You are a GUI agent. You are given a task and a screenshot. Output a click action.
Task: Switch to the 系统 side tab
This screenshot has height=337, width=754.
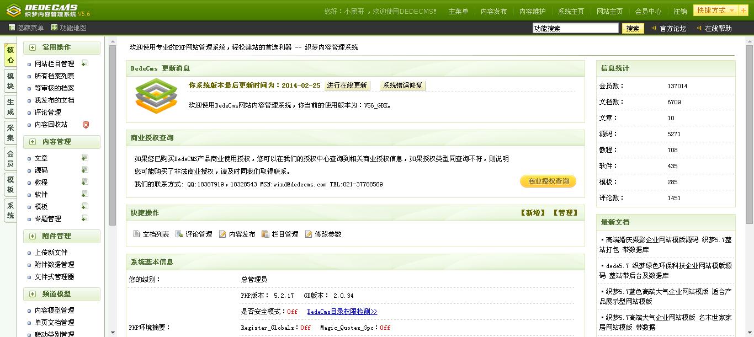(x=10, y=210)
